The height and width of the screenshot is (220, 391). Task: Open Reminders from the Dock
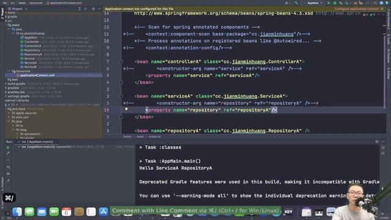[x=91, y=212]
